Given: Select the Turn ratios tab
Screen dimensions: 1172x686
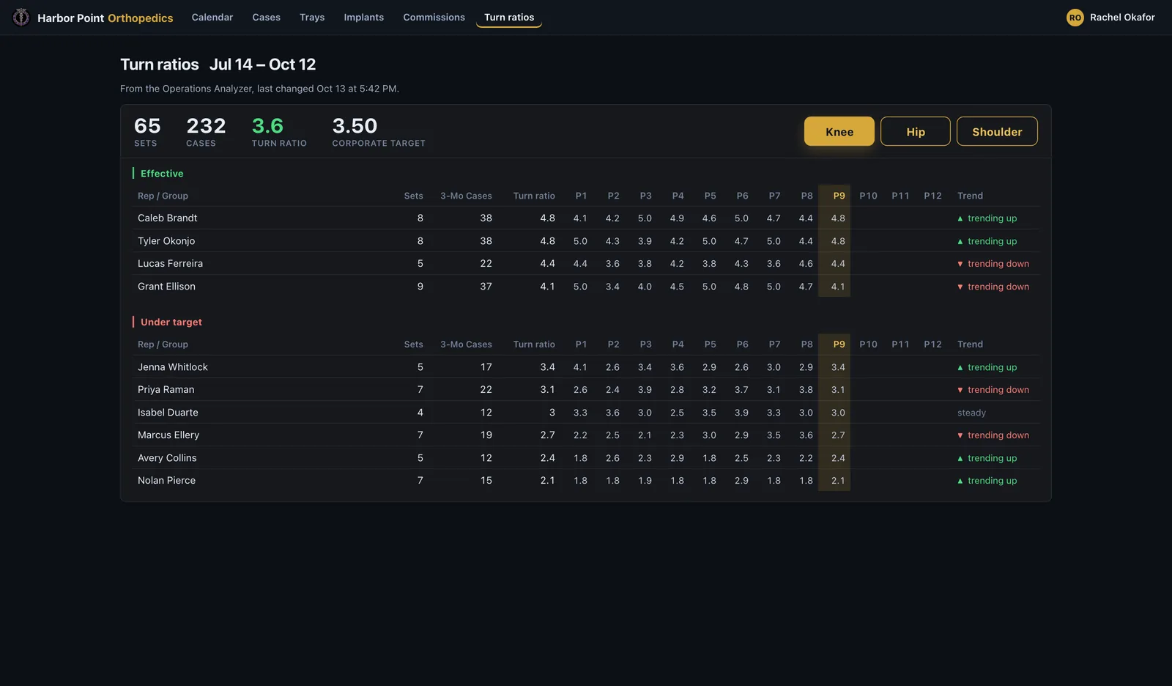Looking at the screenshot, I should pos(509,17).
